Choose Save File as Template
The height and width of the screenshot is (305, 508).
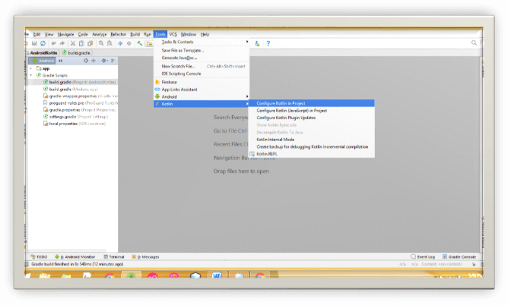click(x=202, y=50)
